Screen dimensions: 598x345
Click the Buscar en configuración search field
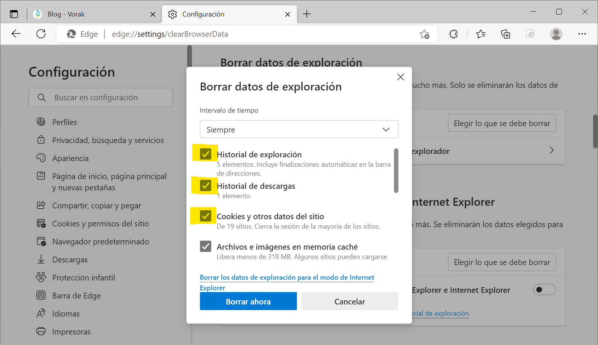[x=101, y=98]
